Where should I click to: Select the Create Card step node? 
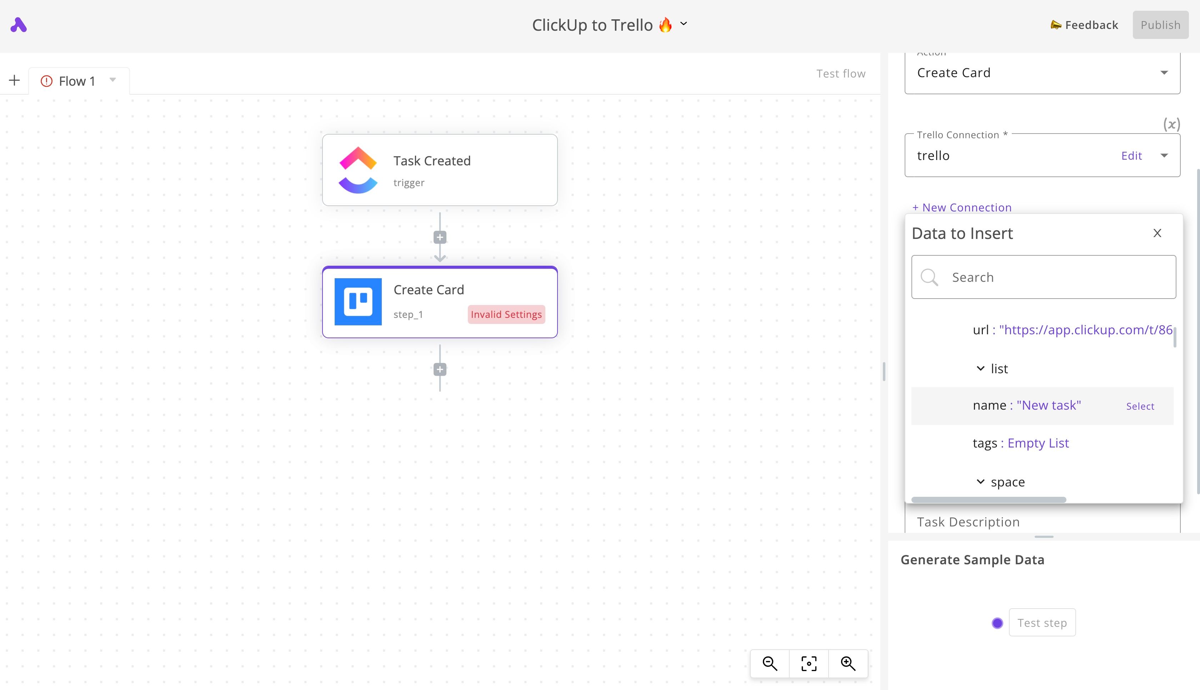coord(440,302)
